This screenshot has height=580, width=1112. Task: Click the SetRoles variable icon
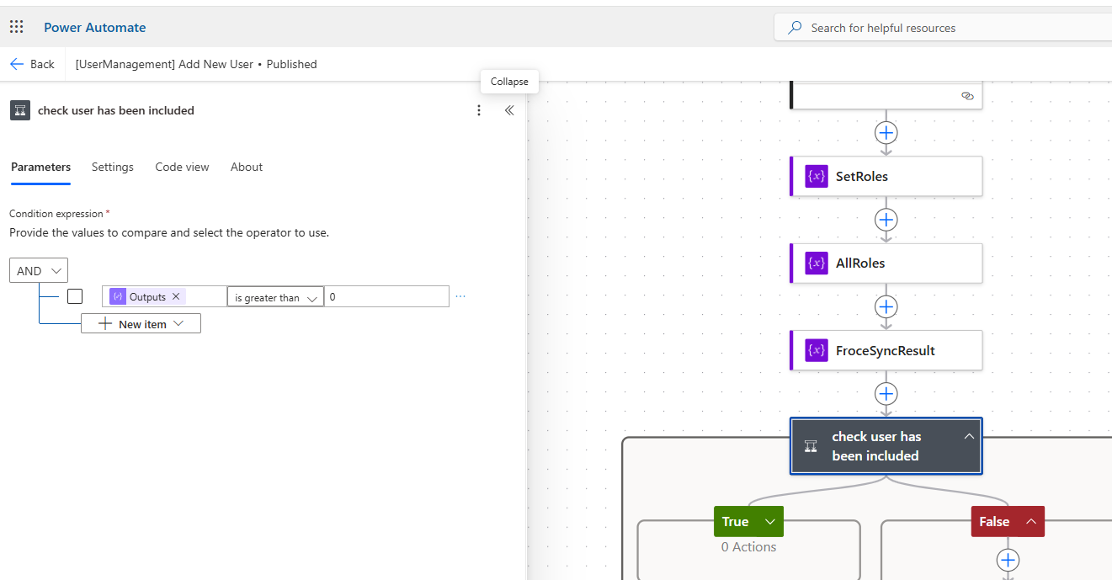pyautogui.click(x=817, y=176)
